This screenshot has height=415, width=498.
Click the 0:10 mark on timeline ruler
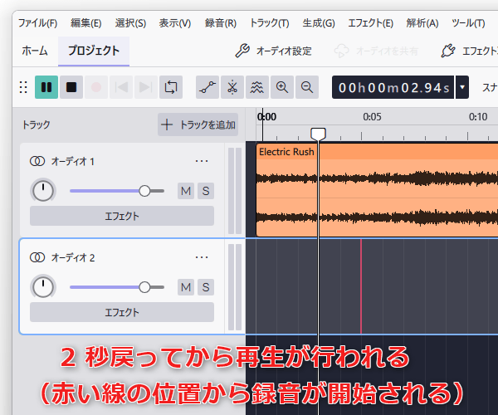point(478,117)
